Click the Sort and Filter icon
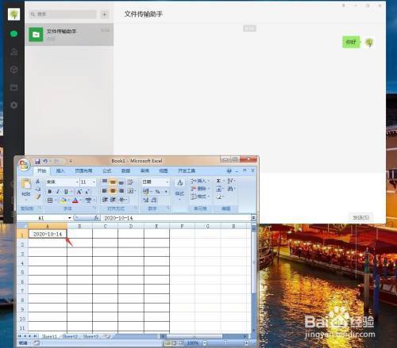The width and height of the screenshot is (397, 348). (x=230, y=181)
